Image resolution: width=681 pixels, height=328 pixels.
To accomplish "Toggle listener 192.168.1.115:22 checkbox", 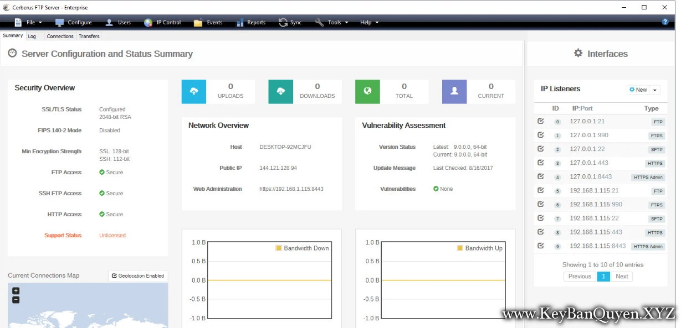I will click(540, 217).
